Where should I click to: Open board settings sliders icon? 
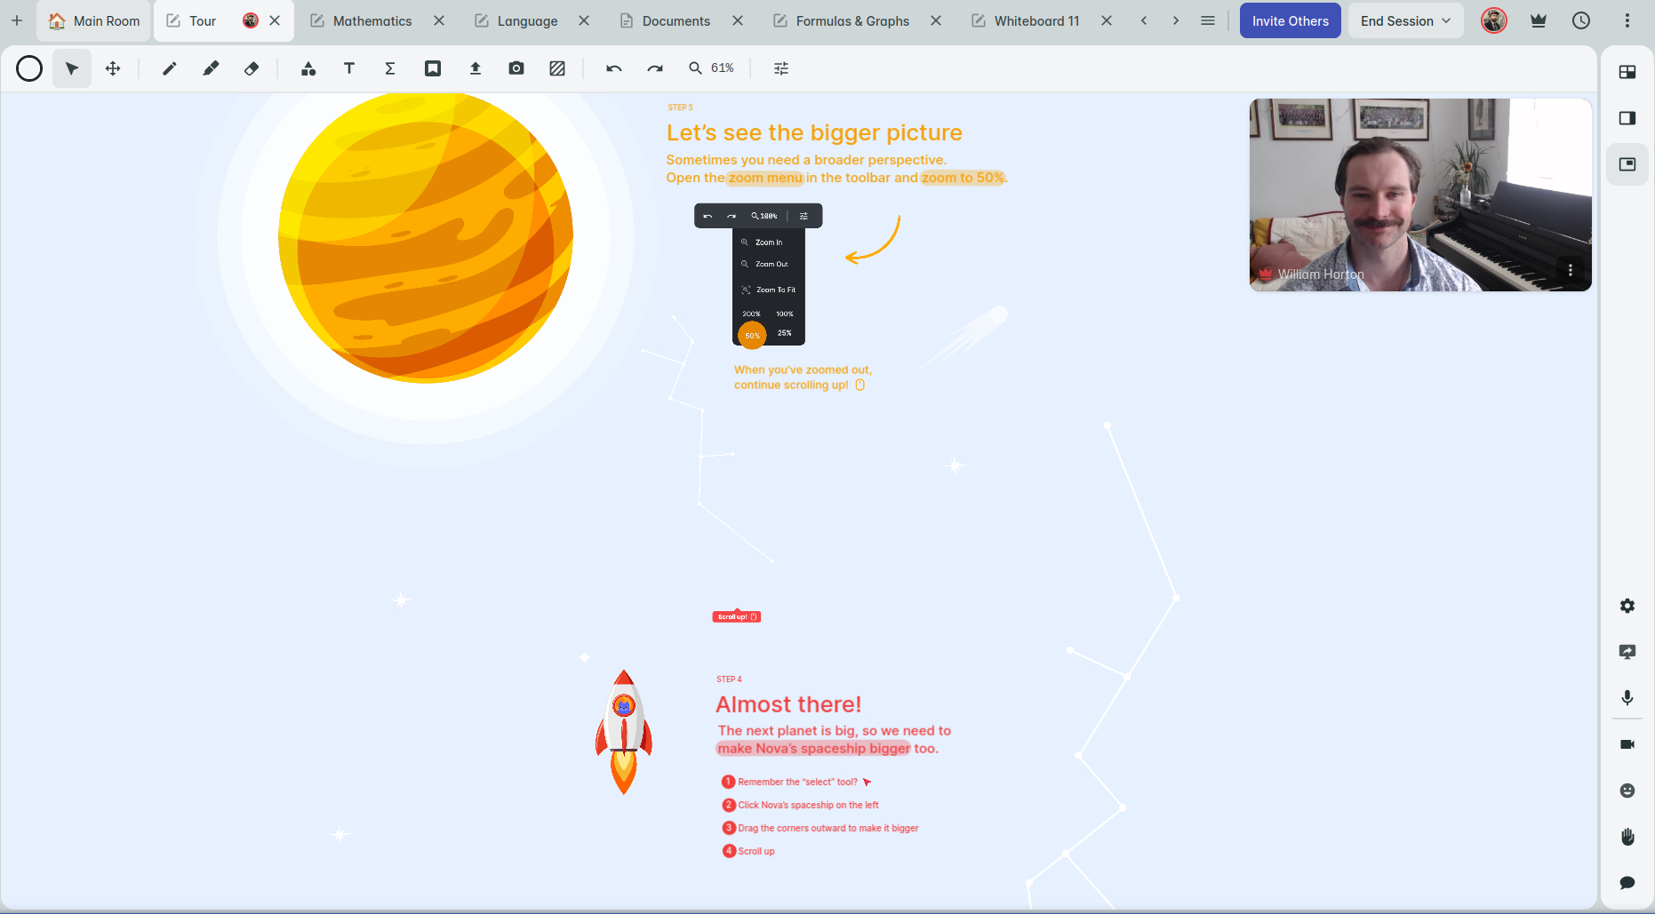click(781, 68)
